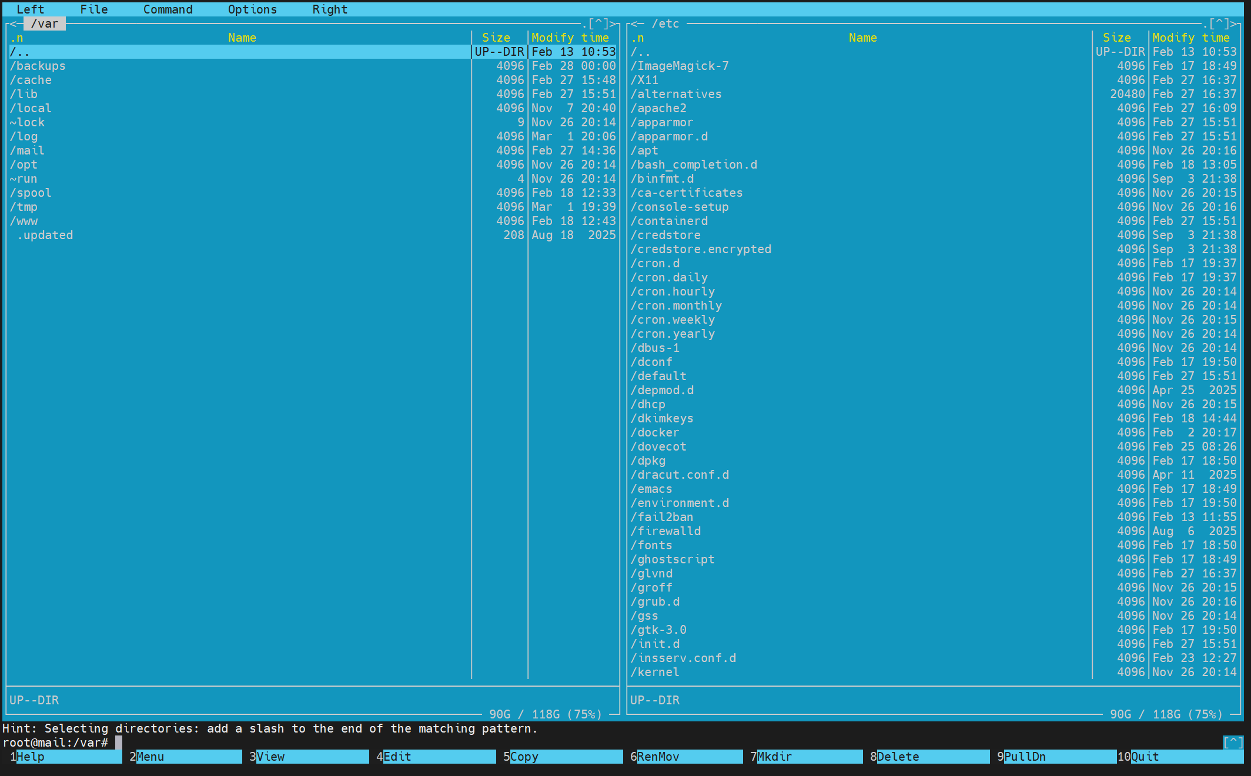Select the /fail2ban directory in right panel
1251x776 pixels.
click(662, 517)
